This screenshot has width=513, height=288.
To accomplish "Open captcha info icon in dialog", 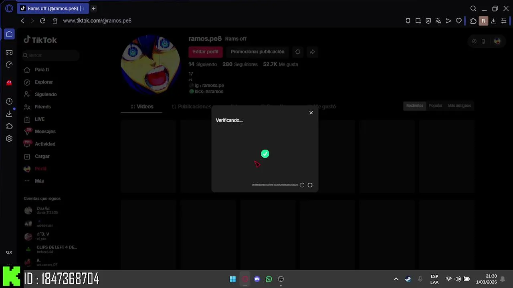I will click(310, 185).
